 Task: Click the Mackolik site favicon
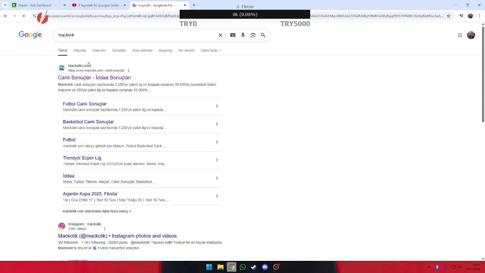(61, 68)
